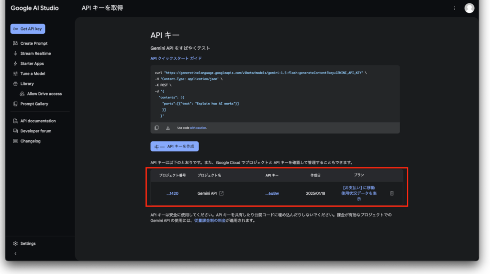Click the Starter Apps lightning icon
The height and width of the screenshot is (274, 490).
pyautogui.click(x=15, y=63)
